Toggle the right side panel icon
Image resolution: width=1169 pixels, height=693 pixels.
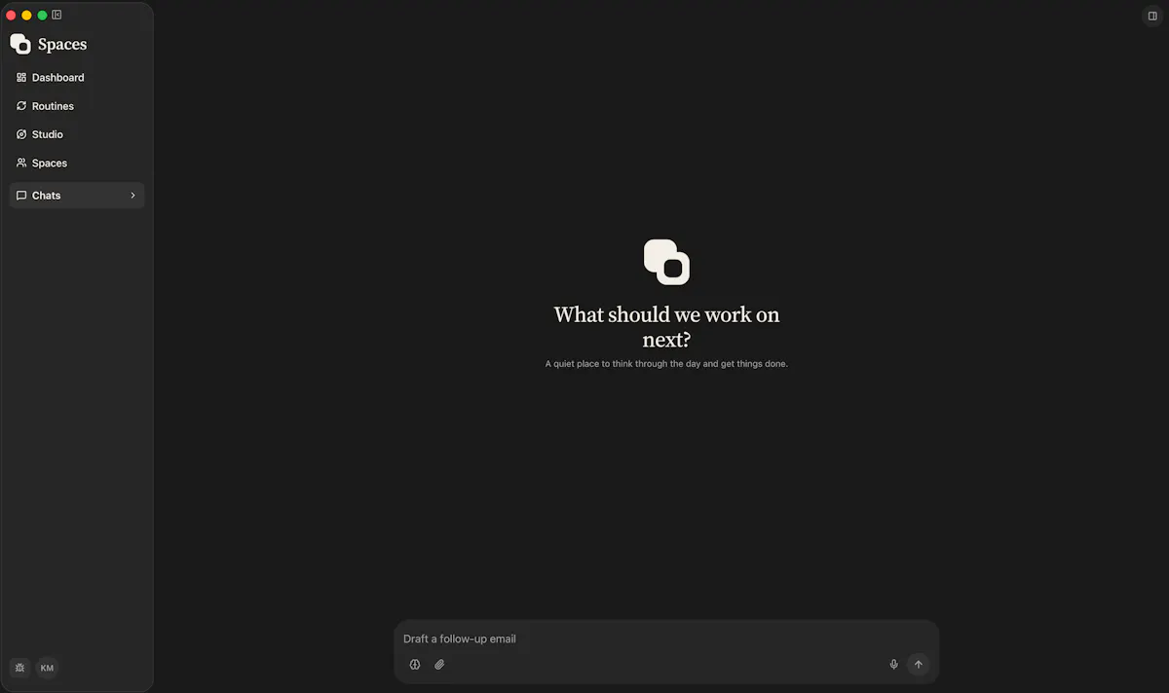coord(1153,16)
